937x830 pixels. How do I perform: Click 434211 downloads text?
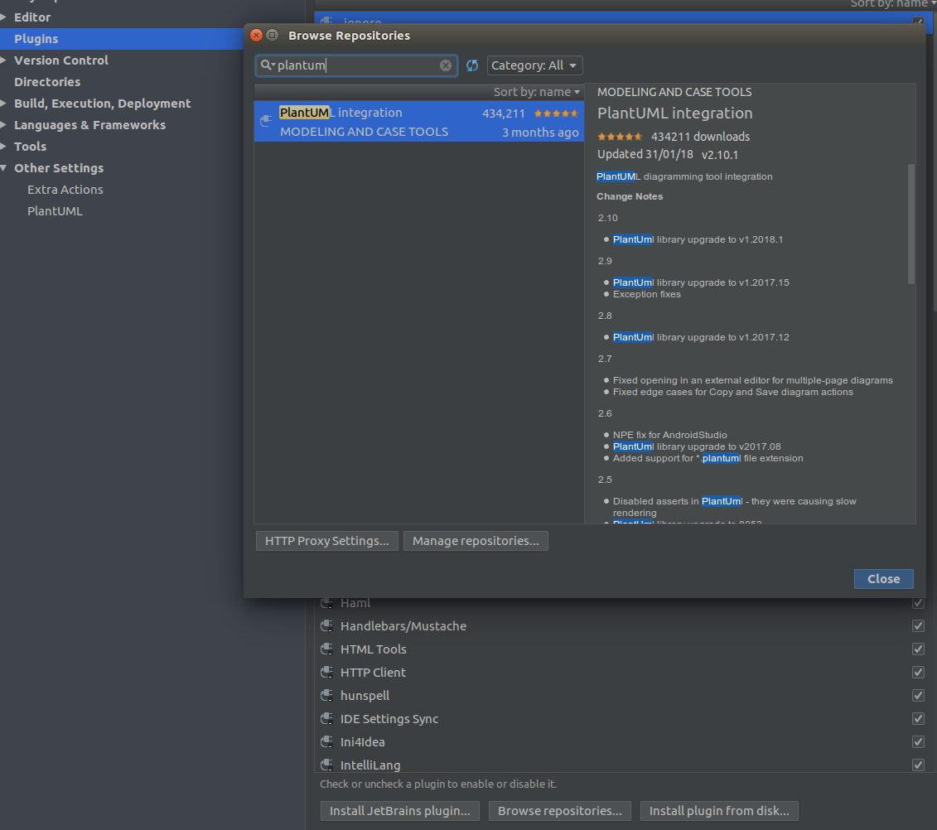pos(700,137)
